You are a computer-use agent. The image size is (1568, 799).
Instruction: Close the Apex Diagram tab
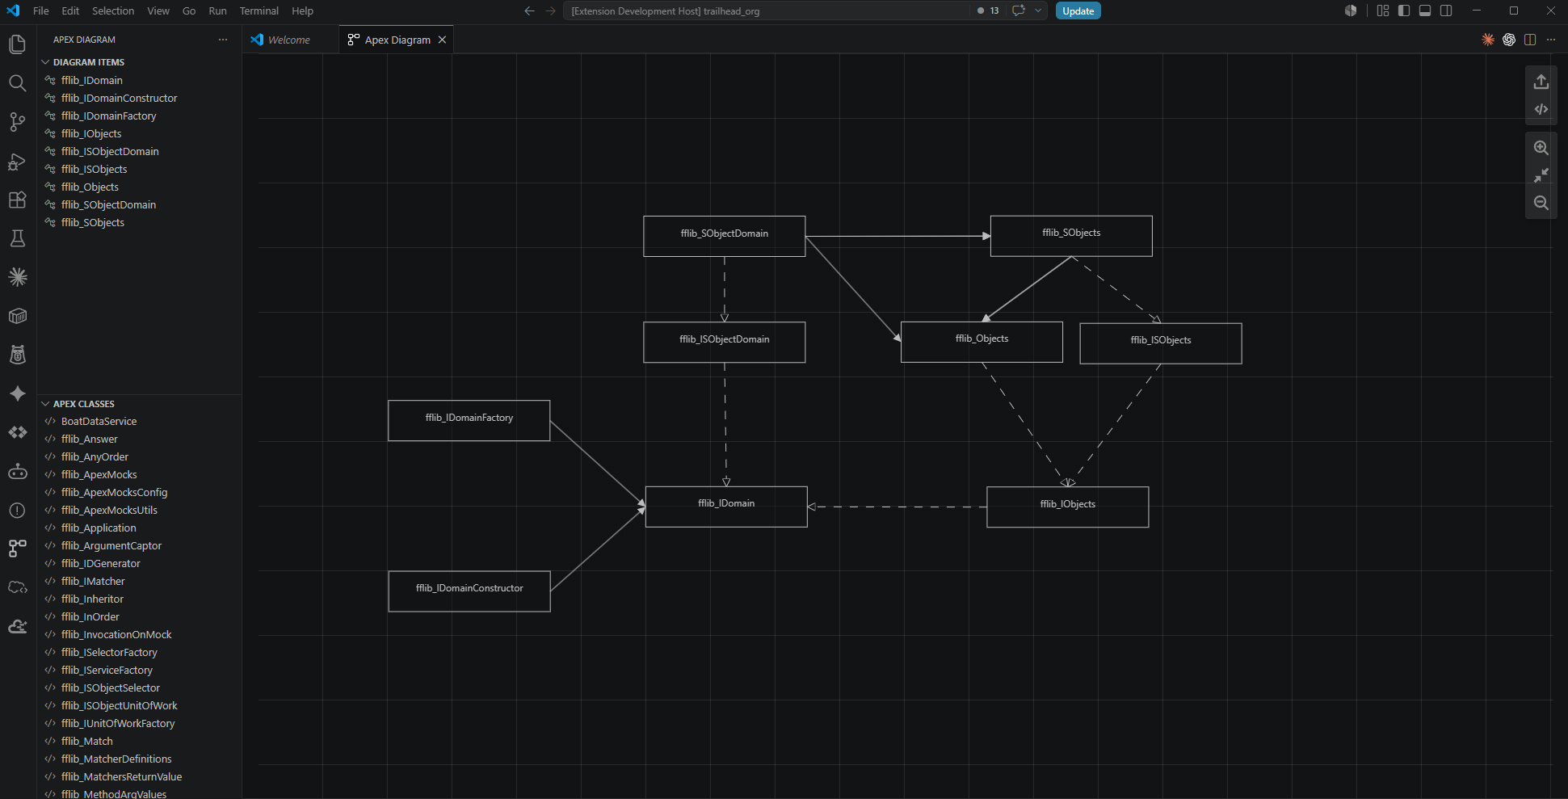coord(442,40)
